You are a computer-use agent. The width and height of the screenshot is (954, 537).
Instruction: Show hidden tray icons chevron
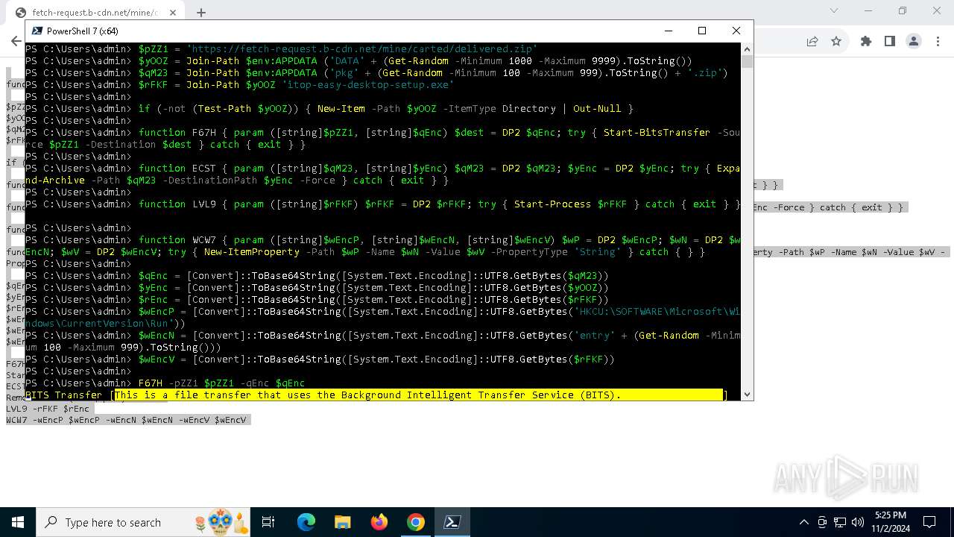coord(803,523)
